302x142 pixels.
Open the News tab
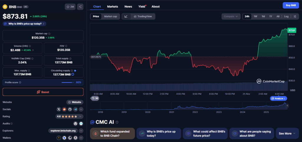[128, 6]
